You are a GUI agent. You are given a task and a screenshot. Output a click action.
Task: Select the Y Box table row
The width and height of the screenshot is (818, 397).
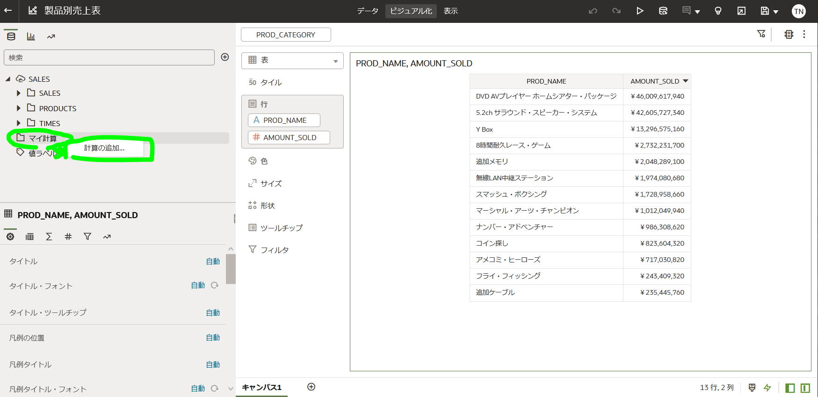click(580, 129)
